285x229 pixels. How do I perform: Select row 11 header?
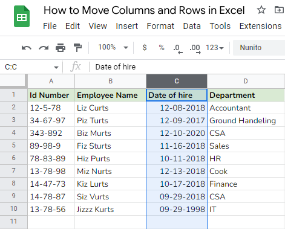(x=13, y=222)
